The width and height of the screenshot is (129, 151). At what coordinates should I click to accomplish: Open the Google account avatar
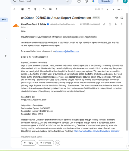pyautogui.click(x=125, y=1)
